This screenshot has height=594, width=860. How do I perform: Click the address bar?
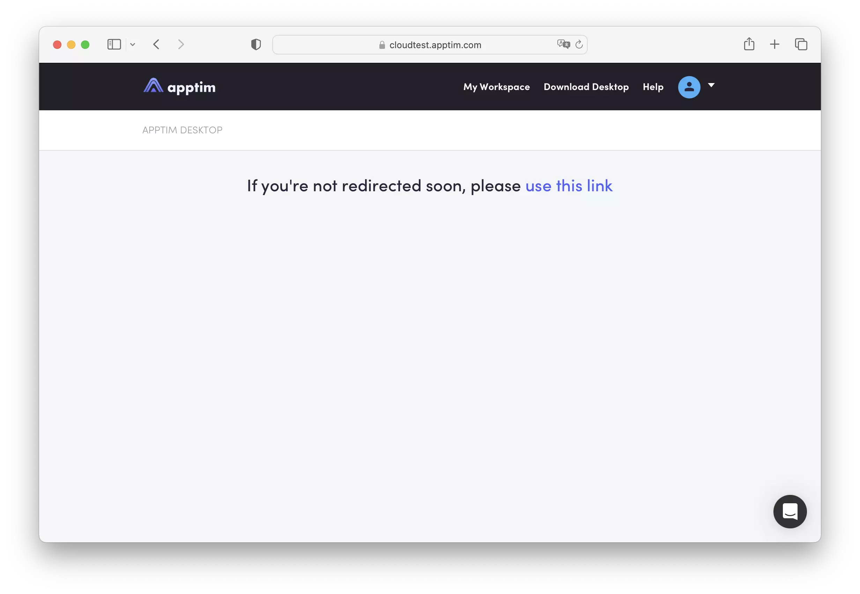(x=430, y=44)
